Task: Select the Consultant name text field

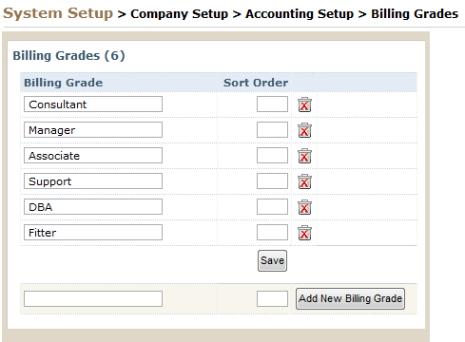Action: tap(93, 104)
